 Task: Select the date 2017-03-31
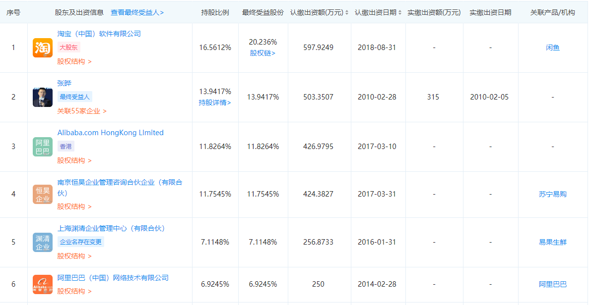(377, 194)
